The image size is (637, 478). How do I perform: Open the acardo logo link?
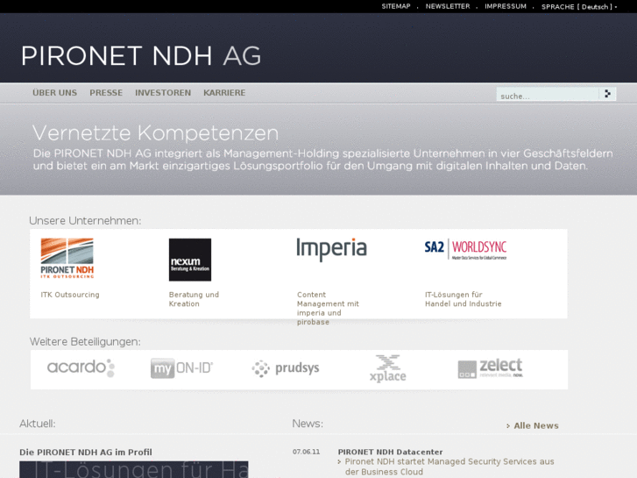tap(81, 367)
